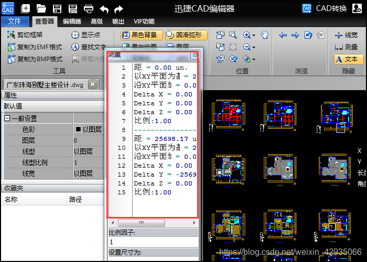Viewport: 367px width, 262px height.
Task: Select the zoom window magnifier icon
Action: coord(233,35)
